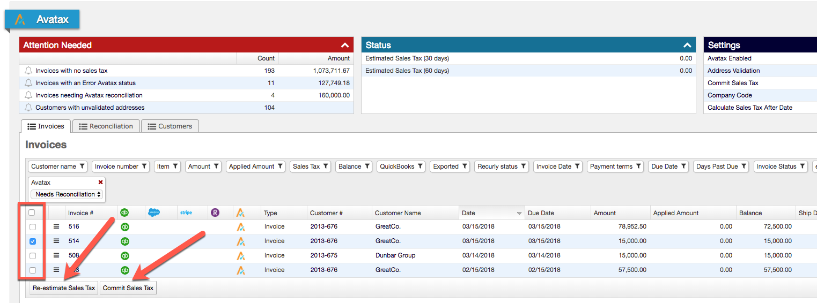
Task: Open 'Invoices with an Error Avatax status'
Action: point(85,83)
